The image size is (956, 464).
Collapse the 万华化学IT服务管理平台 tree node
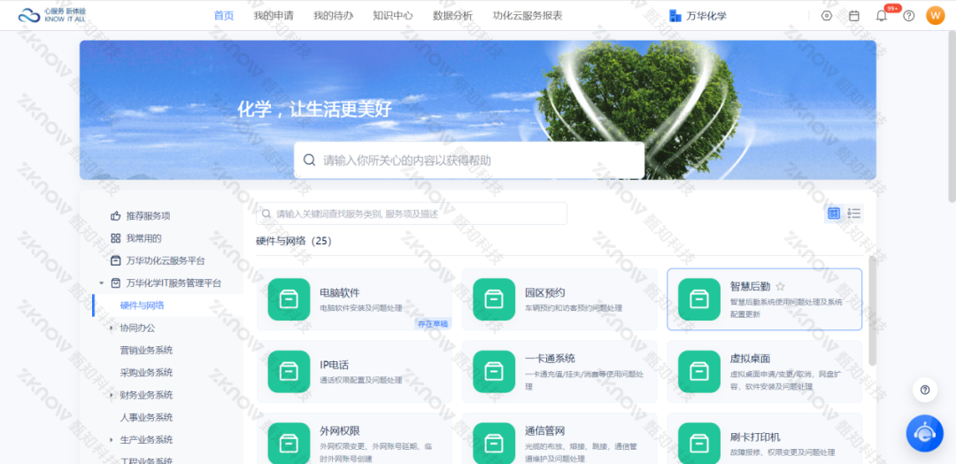click(x=101, y=282)
